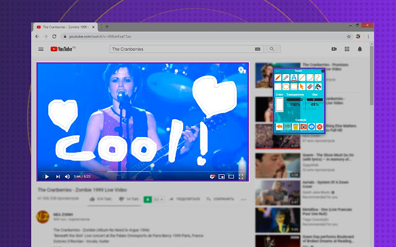Select the ellipse shape tool
396x247 pixels.
click(x=286, y=86)
